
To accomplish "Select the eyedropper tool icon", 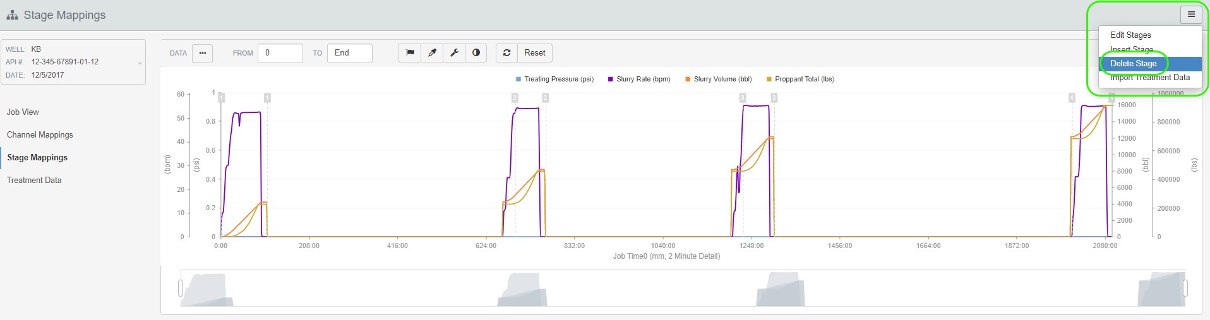I will [432, 53].
